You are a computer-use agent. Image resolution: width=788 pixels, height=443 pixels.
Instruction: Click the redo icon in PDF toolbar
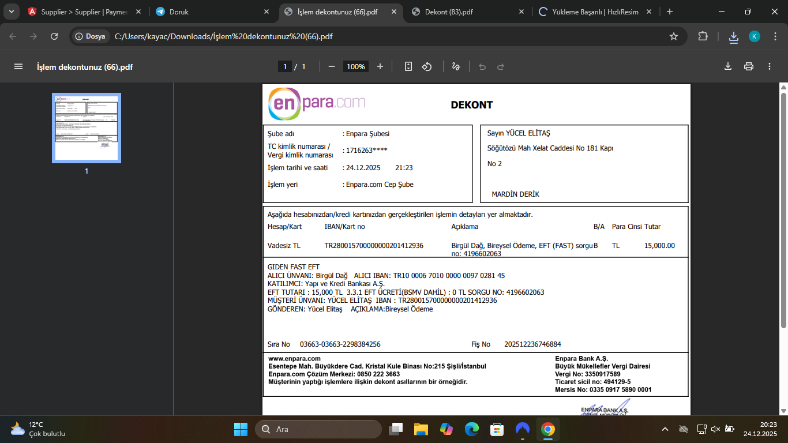(501, 66)
